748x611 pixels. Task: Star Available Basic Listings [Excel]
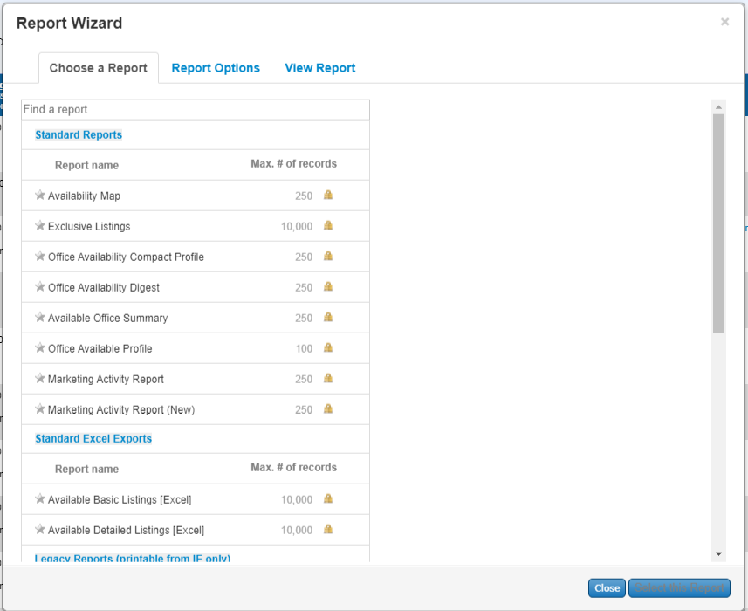(x=40, y=499)
